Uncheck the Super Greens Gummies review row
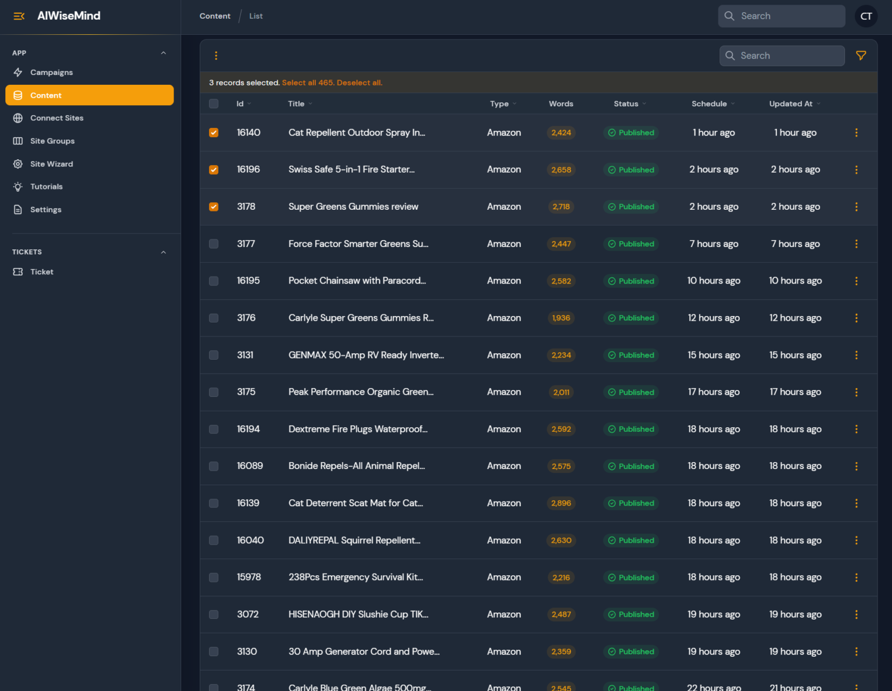The width and height of the screenshot is (892, 691). [x=213, y=206]
